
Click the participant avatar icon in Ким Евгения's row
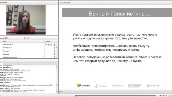point(54,48)
